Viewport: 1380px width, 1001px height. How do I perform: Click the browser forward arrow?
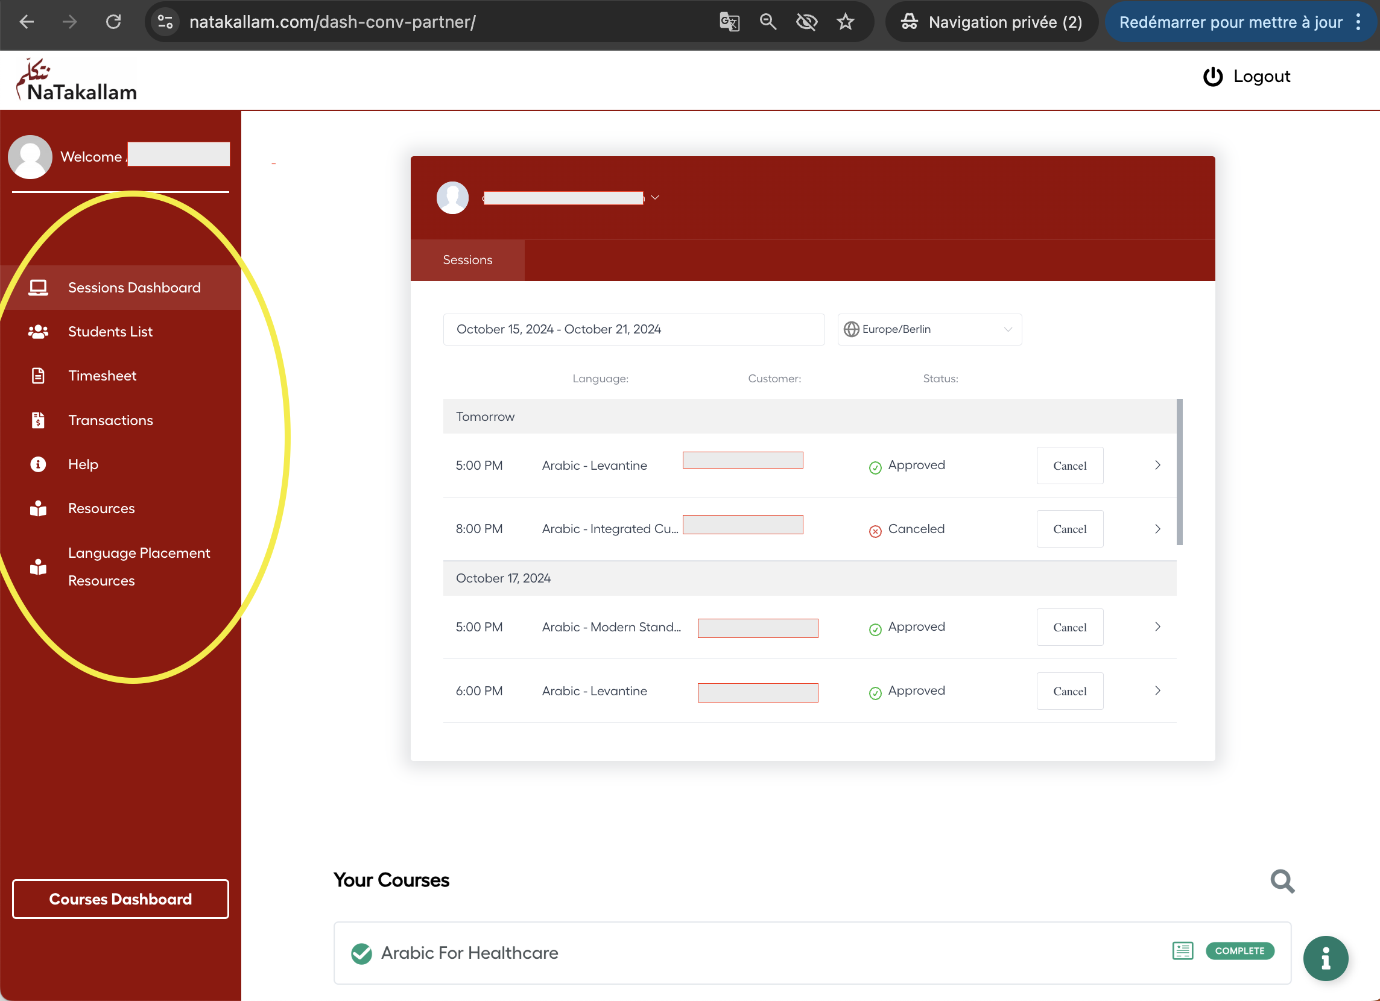coord(70,22)
